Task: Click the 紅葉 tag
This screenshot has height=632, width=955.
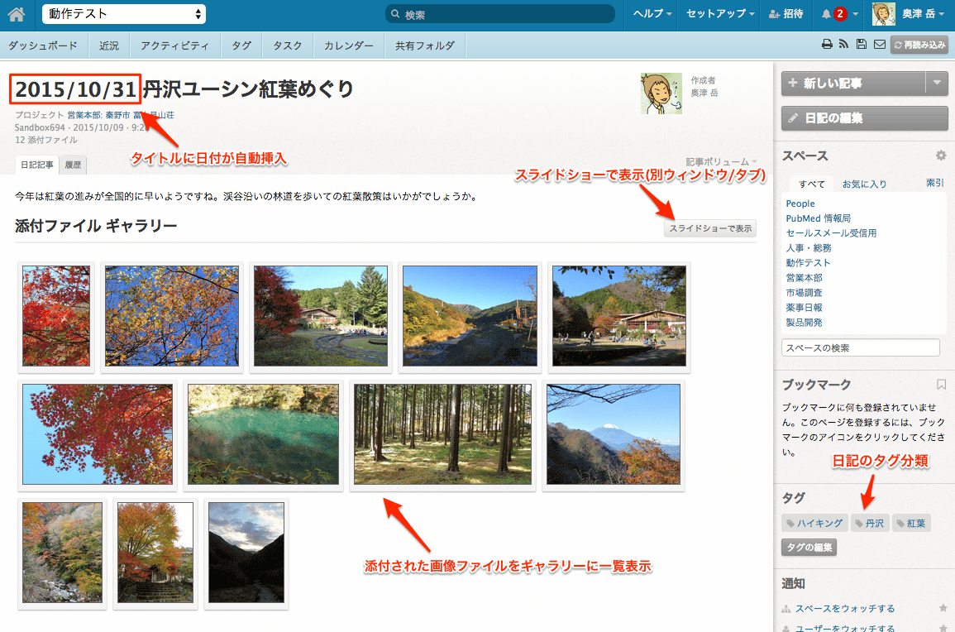Action: tap(911, 523)
